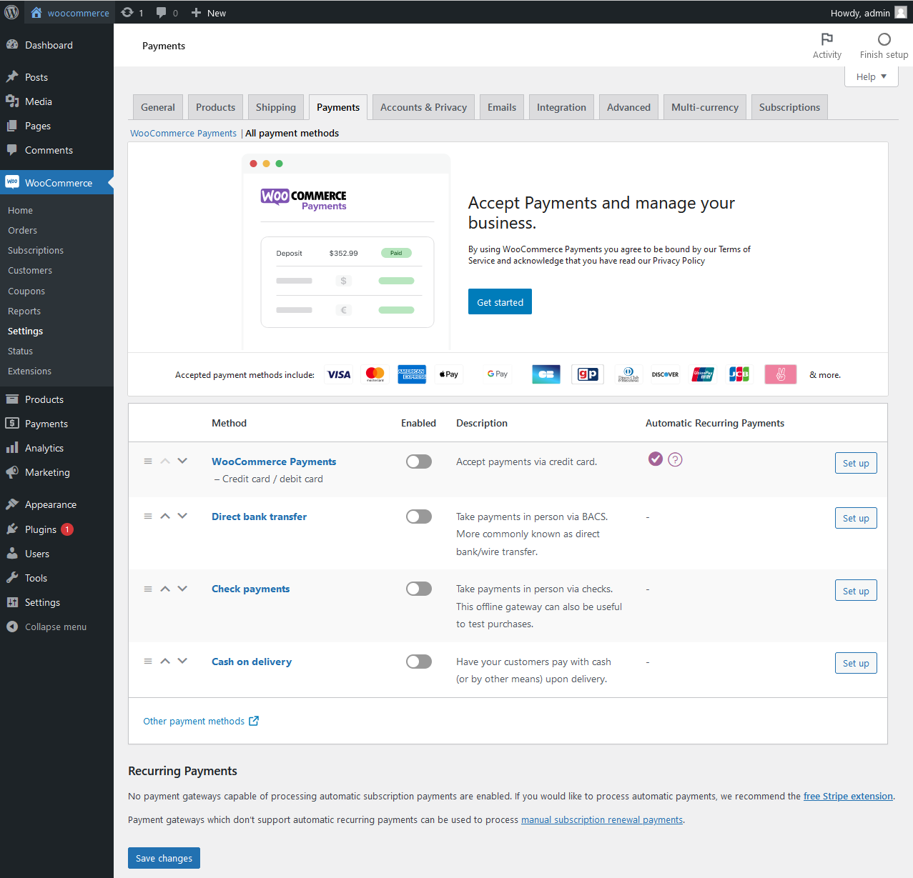Click the admin avatar icon
Screen dimensions: 913x878
pos(901,12)
